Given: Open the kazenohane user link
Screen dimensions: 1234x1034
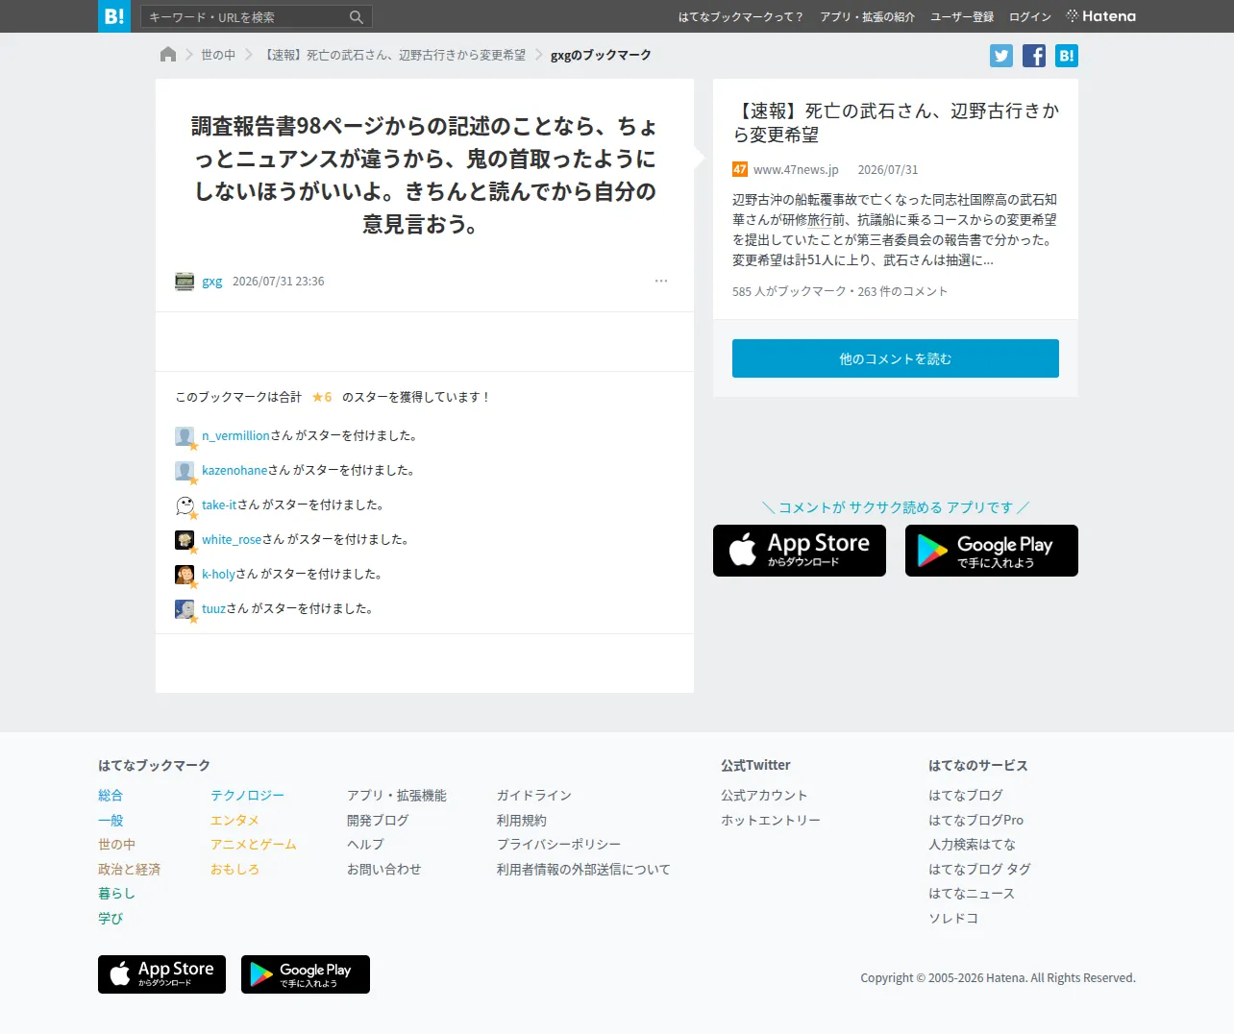Looking at the screenshot, I should click(x=234, y=471).
